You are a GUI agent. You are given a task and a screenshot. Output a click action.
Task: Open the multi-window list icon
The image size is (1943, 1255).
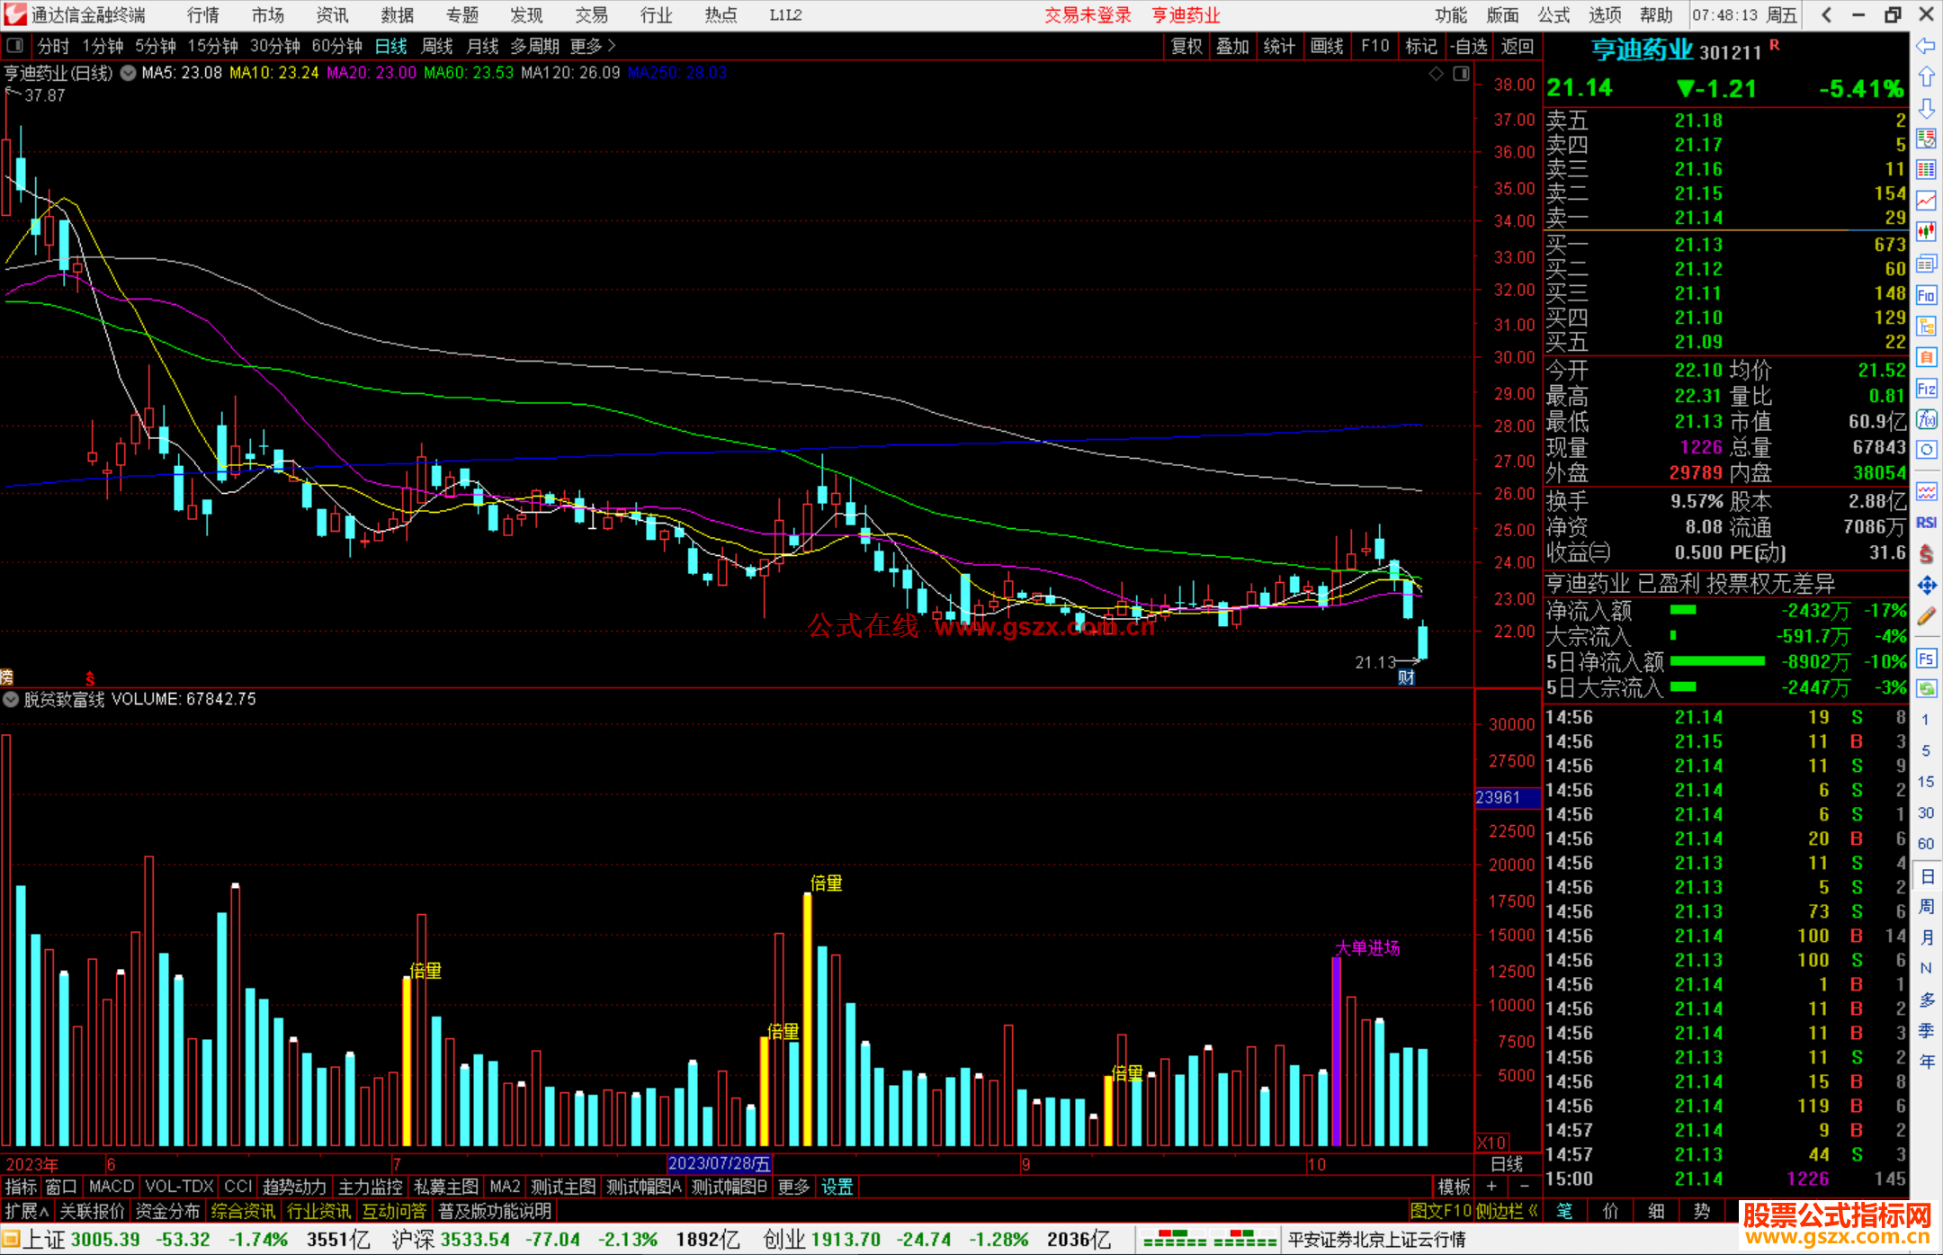[1926, 264]
